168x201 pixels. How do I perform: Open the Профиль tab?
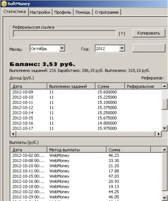[63, 12]
